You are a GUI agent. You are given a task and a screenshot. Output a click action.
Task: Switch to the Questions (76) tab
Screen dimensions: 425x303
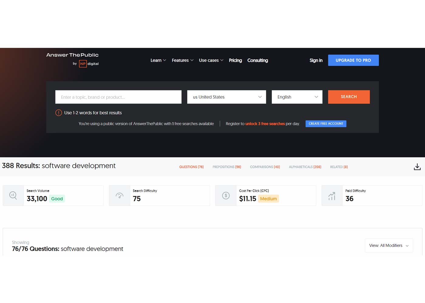(x=191, y=167)
